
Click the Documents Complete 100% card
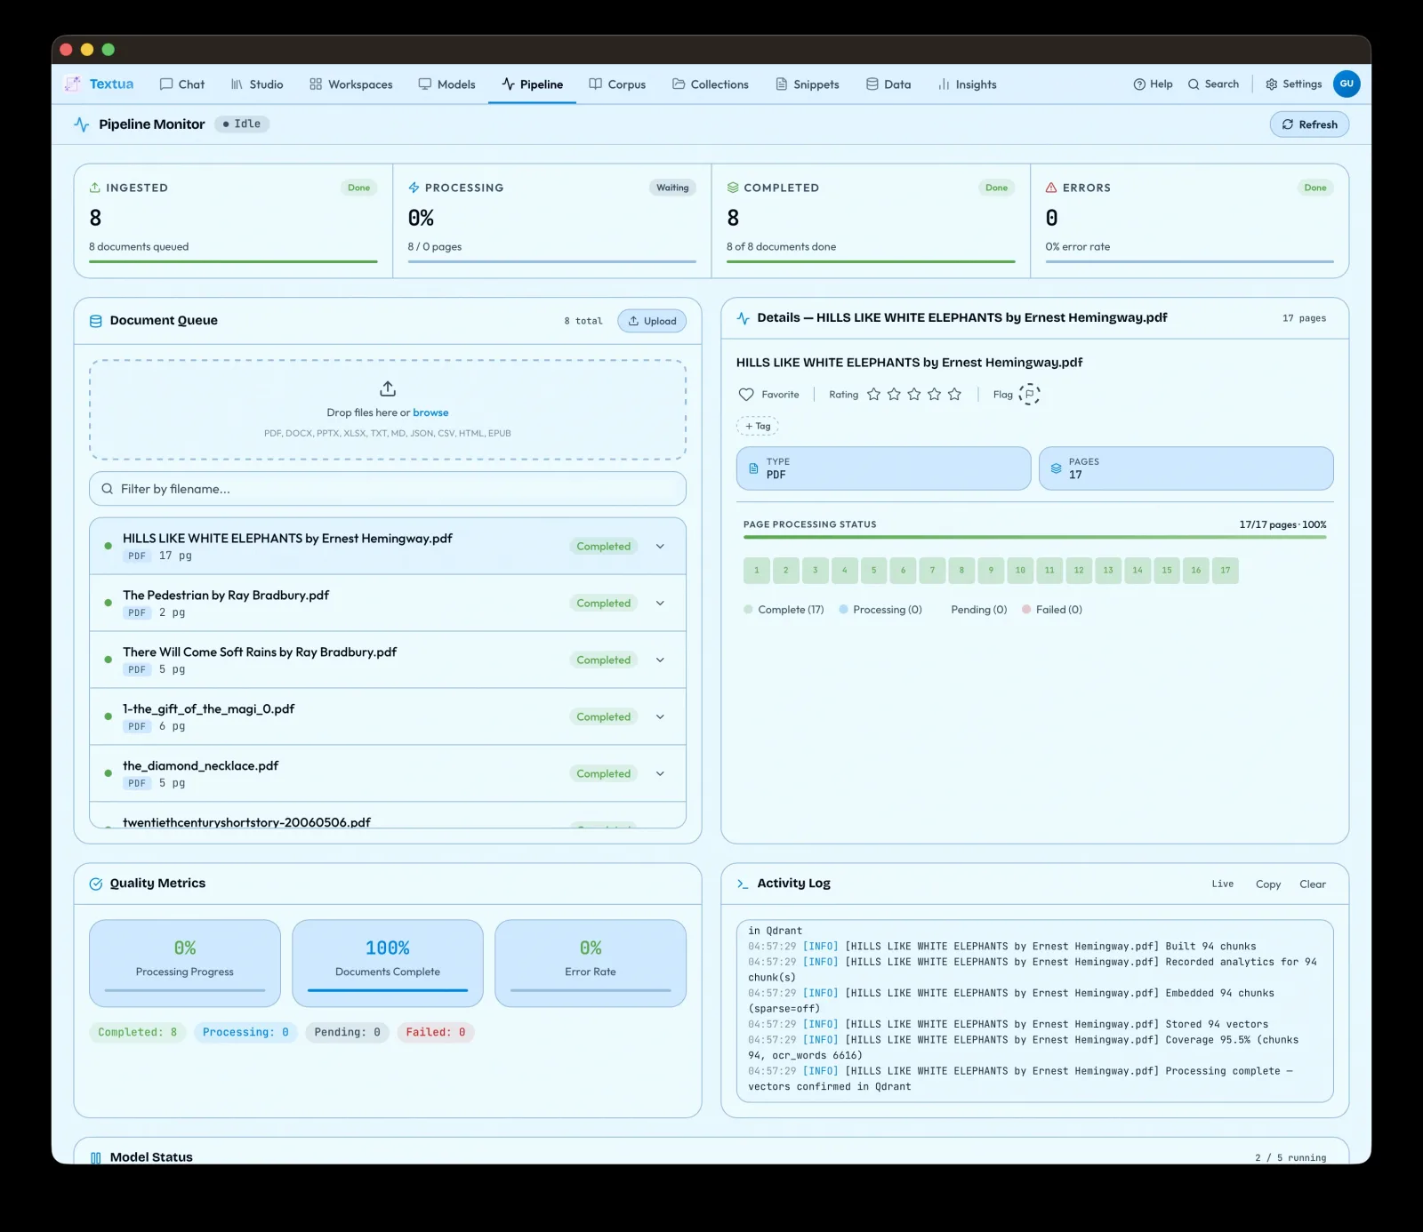(388, 964)
